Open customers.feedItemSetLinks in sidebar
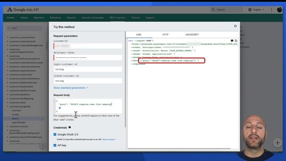This screenshot has width=286, height=161. 23,83
